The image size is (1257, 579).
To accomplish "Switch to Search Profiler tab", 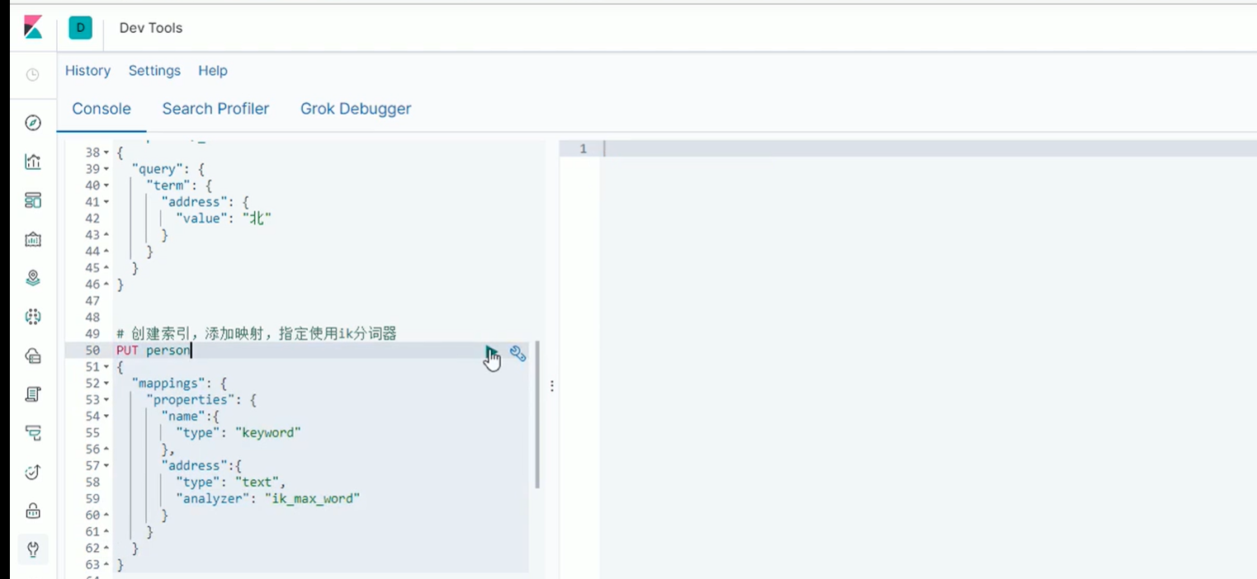I will click(x=215, y=109).
